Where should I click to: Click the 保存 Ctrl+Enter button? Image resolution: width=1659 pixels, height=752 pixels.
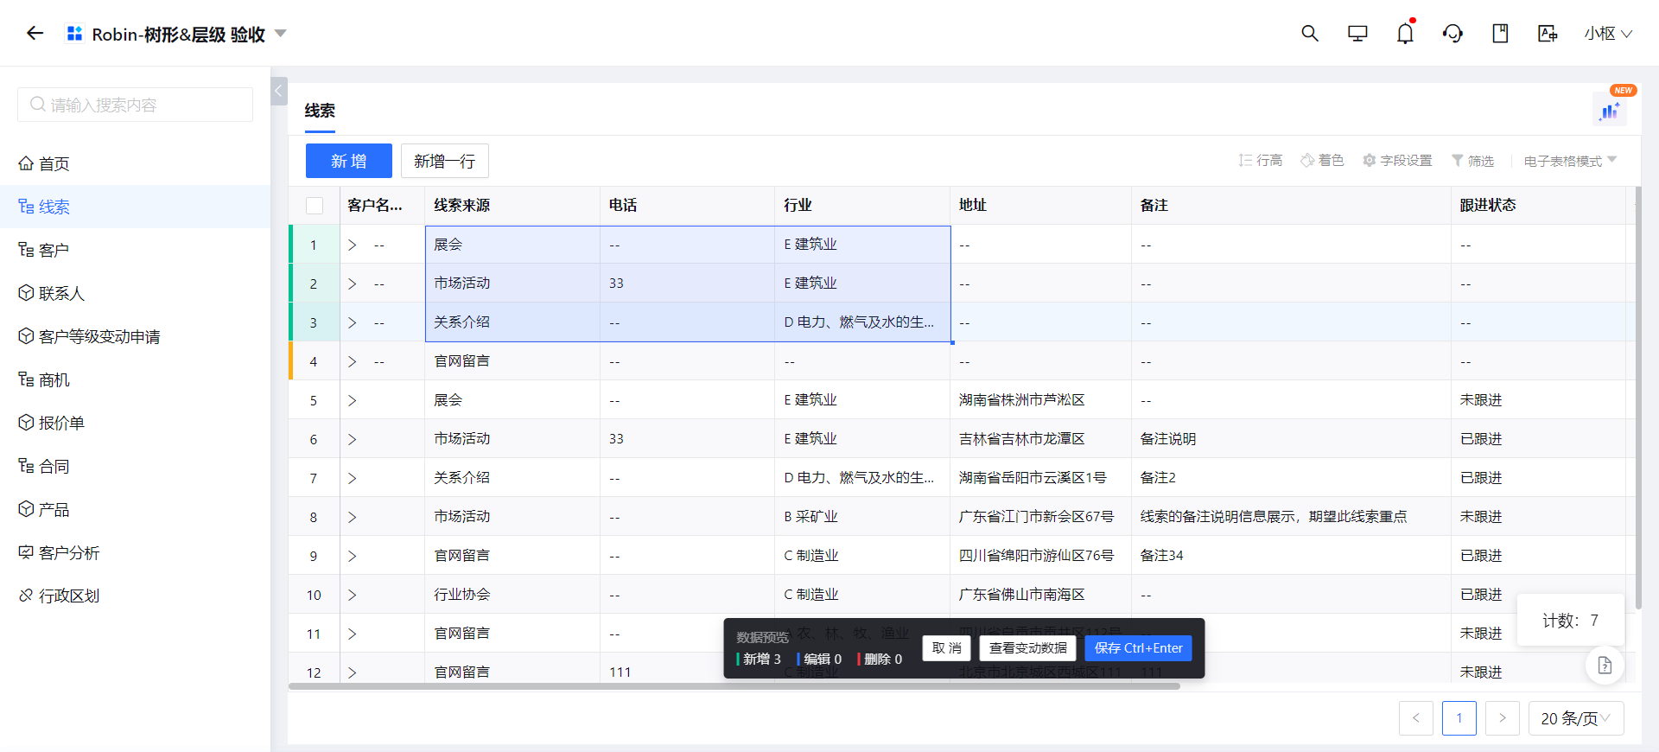[x=1139, y=648]
